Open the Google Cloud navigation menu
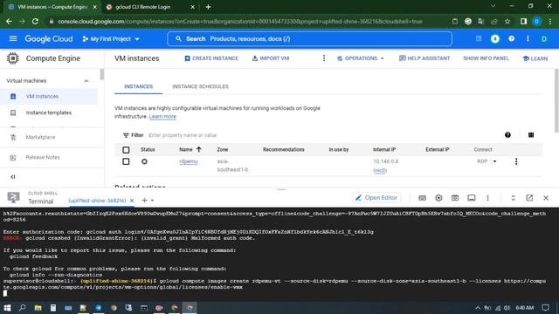This screenshot has width=559, height=314. tap(13, 38)
